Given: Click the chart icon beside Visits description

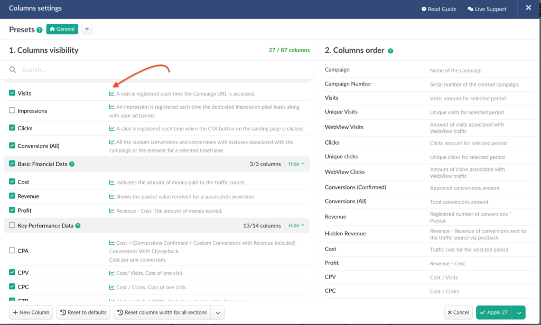Looking at the screenshot, I should pyautogui.click(x=111, y=94).
